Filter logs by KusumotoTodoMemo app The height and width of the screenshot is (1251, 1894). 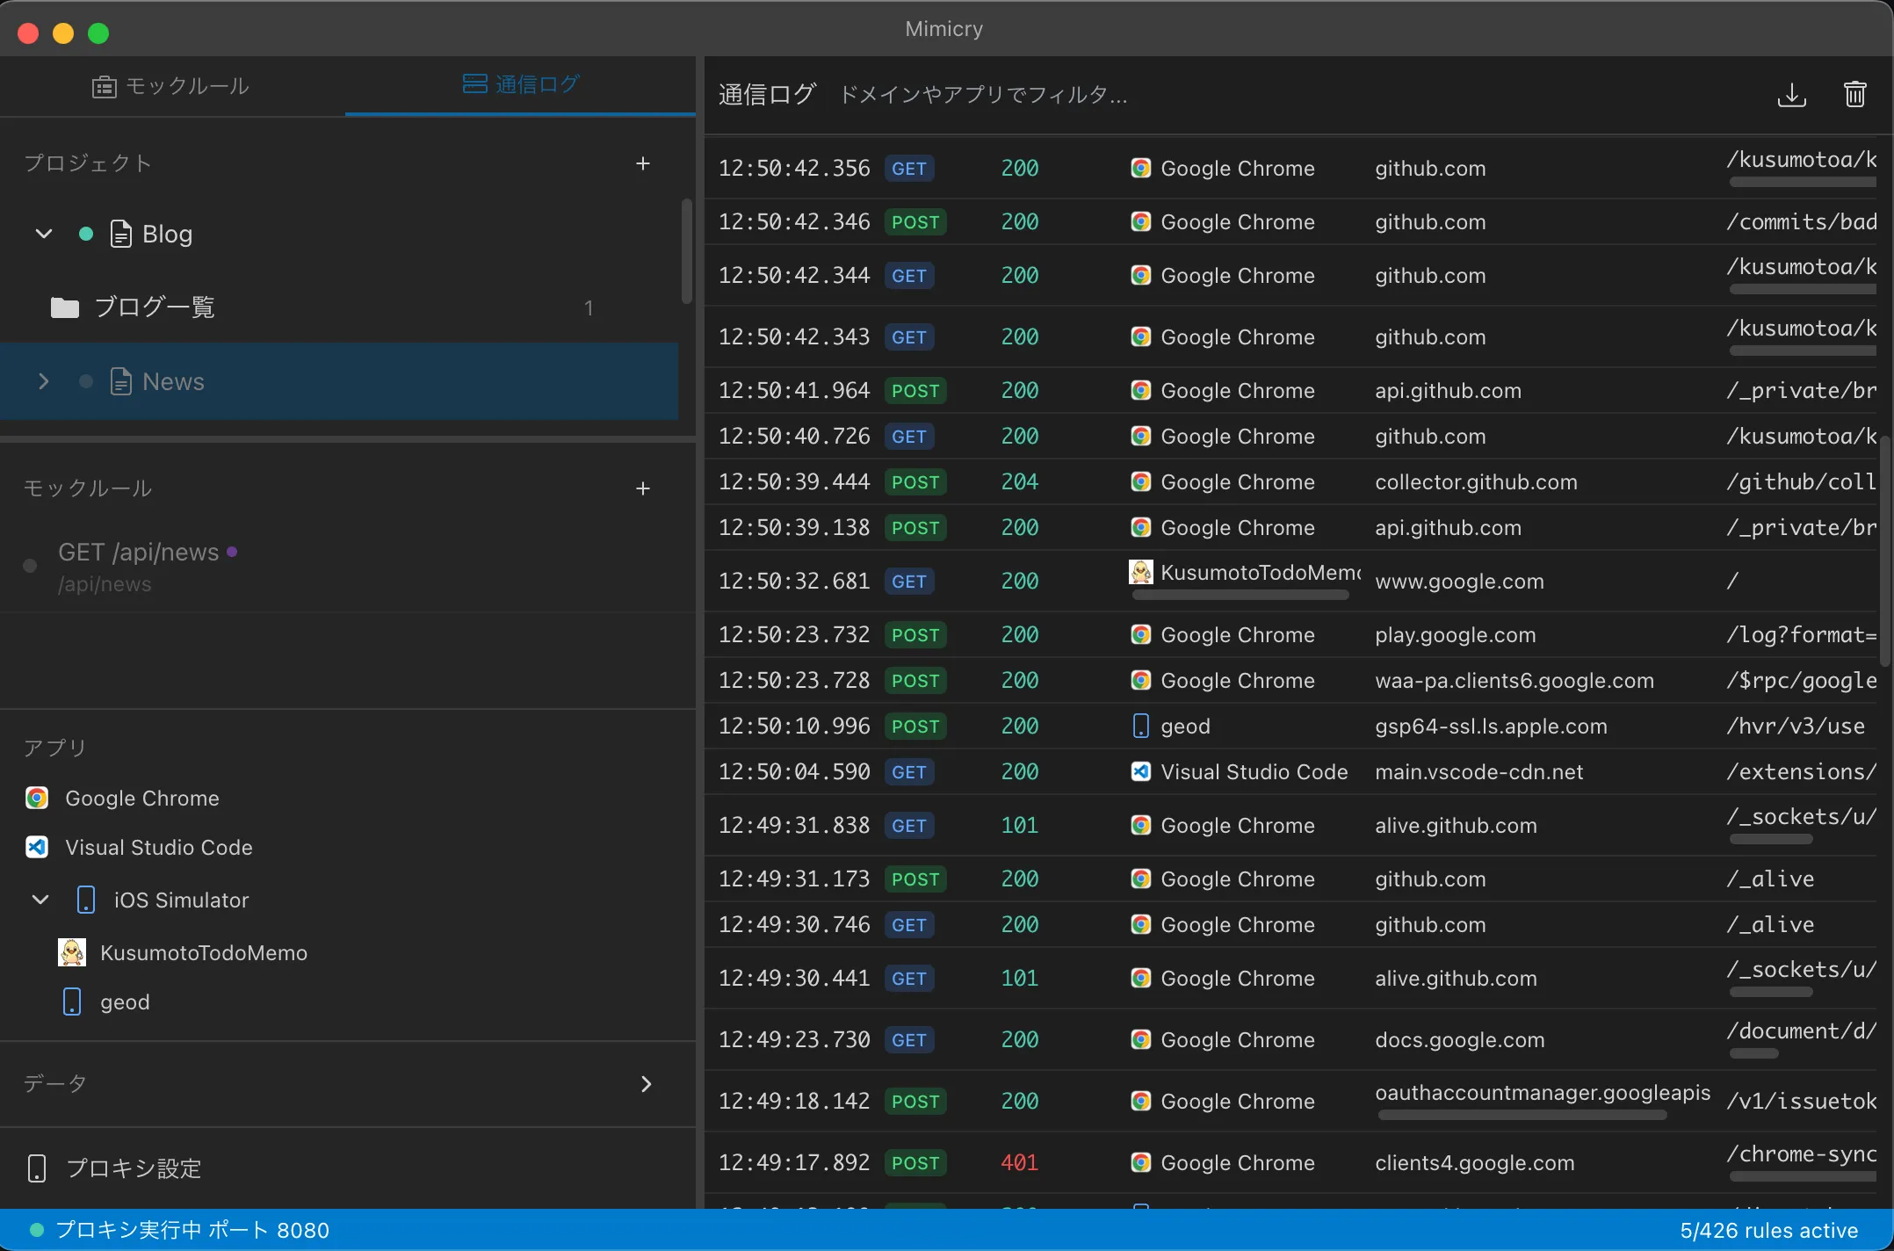tap(348, 952)
